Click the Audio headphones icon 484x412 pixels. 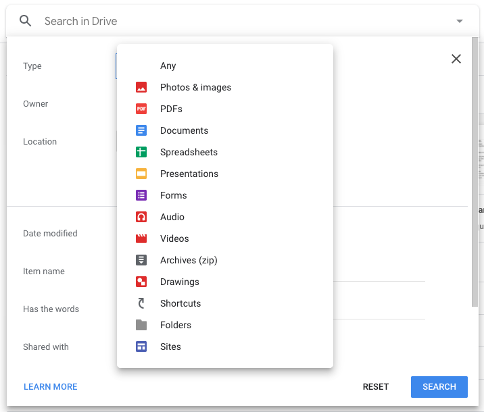click(x=141, y=217)
